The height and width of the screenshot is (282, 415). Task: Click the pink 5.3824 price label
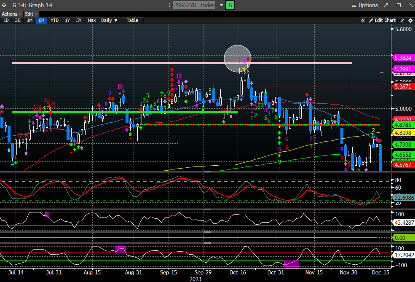tap(402, 58)
